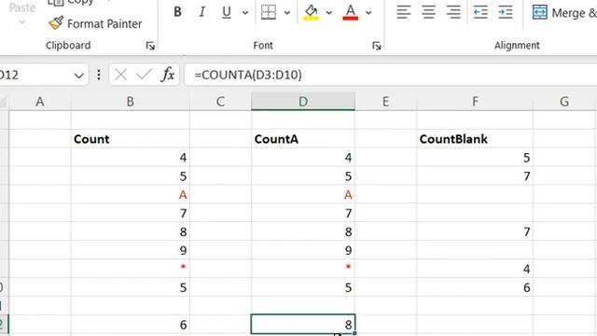The image size is (597, 336).
Task: Toggle Italic formatting
Action: click(x=201, y=12)
